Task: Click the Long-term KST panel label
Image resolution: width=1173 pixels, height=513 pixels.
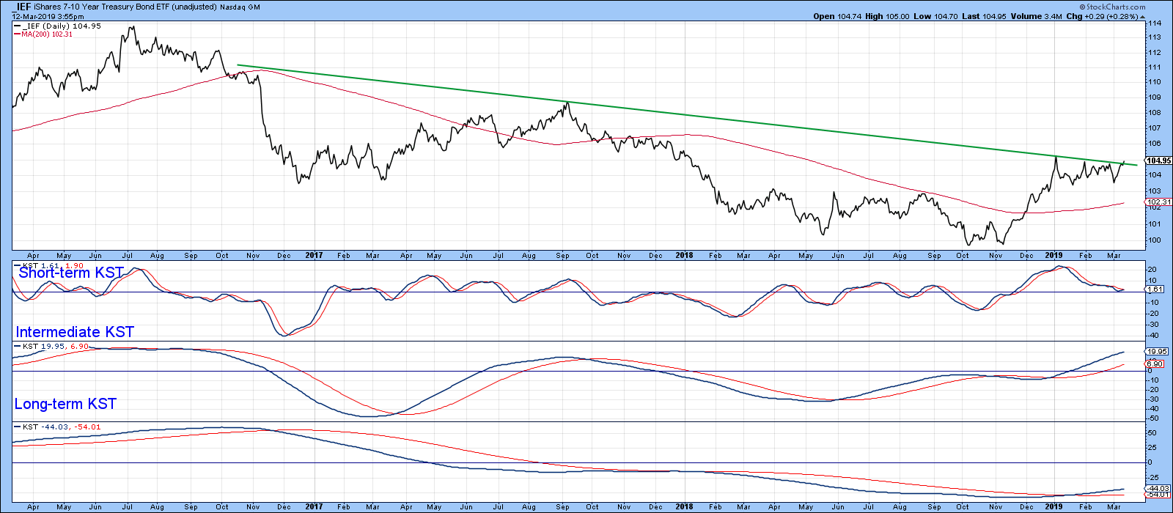Action: coord(65,404)
